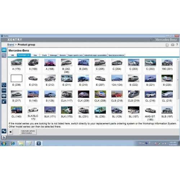The width and height of the screenshot is (180, 180).
Task: Open the CL (216) model series
Action: click(x=150, y=98)
